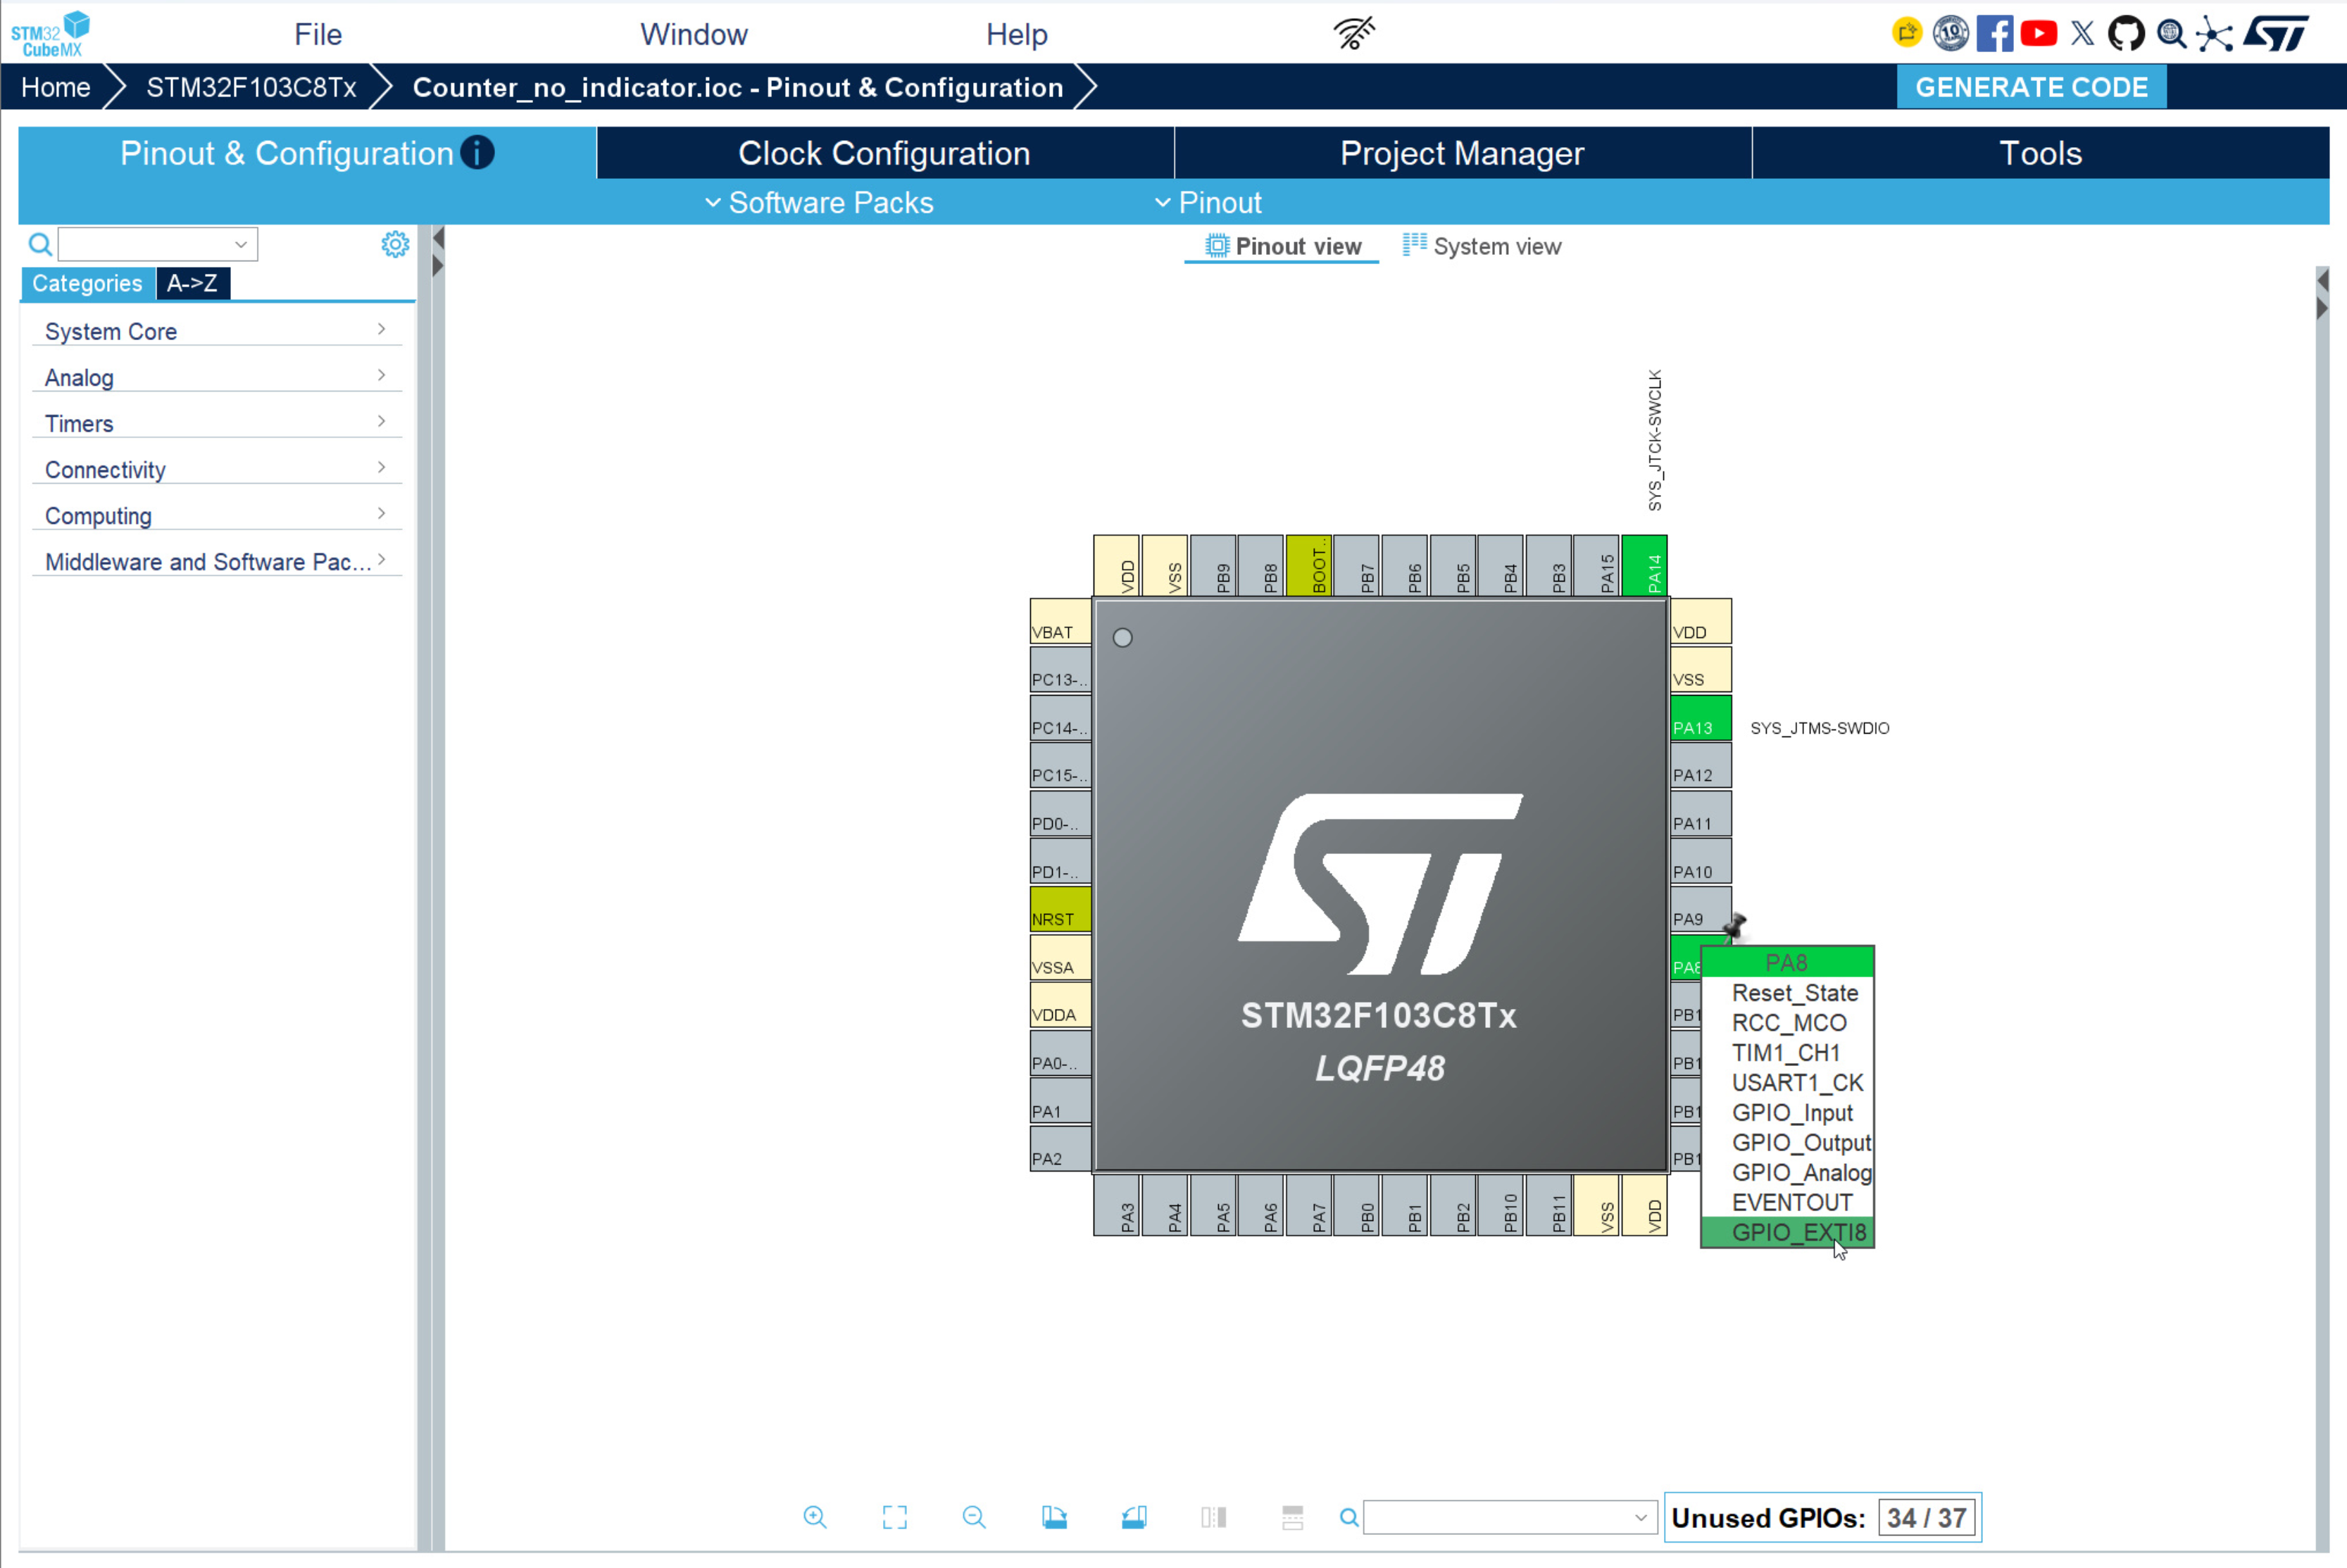Open the Window menu
The width and height of the screenshot is (2347, 1568).
pos(694,34)
